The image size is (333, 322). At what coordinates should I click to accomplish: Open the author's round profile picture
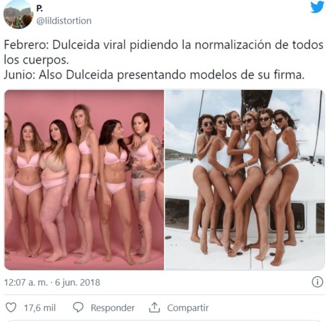pos(18,15)
